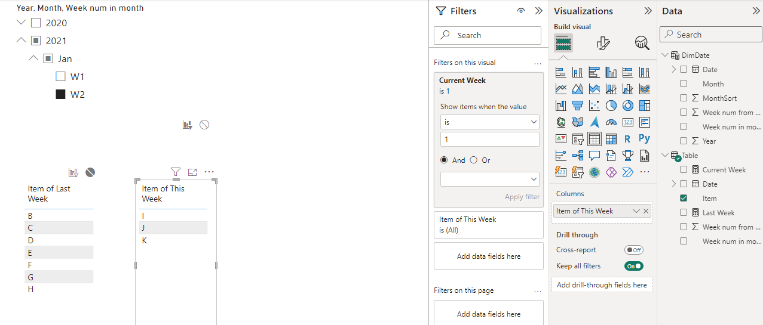Select the And radio button
The image size is (763, 325).
pos(444,160)
